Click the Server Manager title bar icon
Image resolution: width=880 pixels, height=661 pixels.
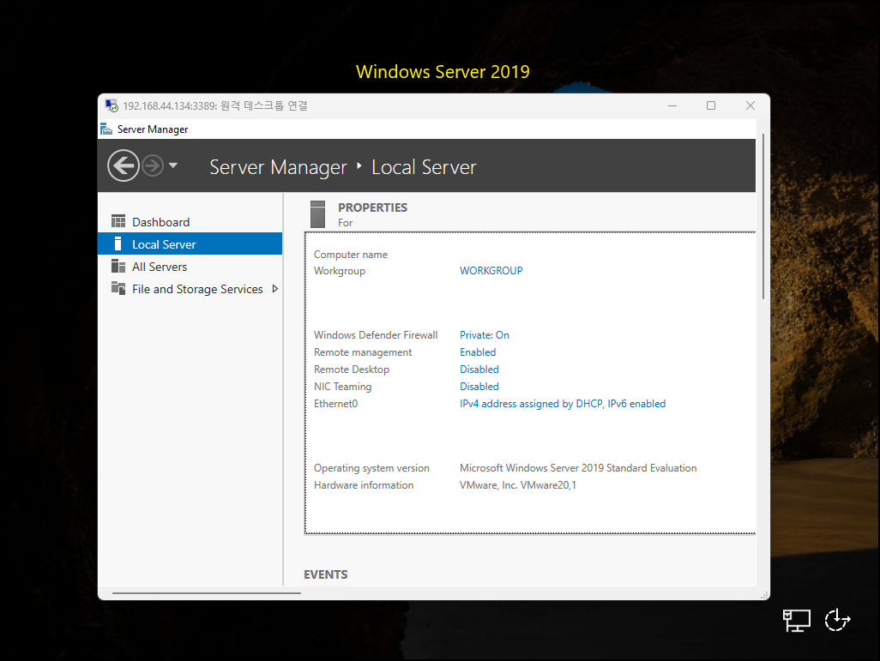(106, 129)
